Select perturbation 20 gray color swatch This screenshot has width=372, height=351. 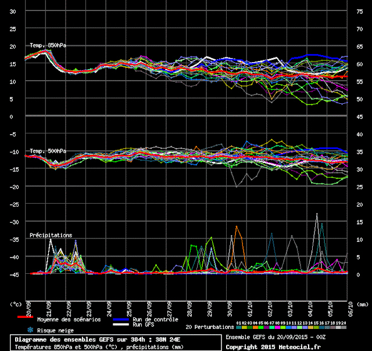point(344,327)
